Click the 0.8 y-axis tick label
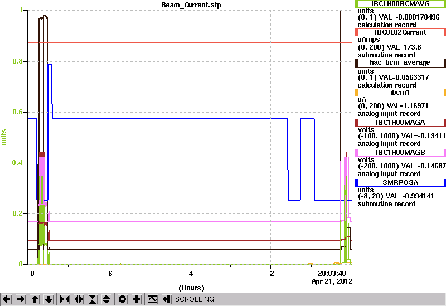The height and width of the screenshot is (306, 446). tap(17, 61)
